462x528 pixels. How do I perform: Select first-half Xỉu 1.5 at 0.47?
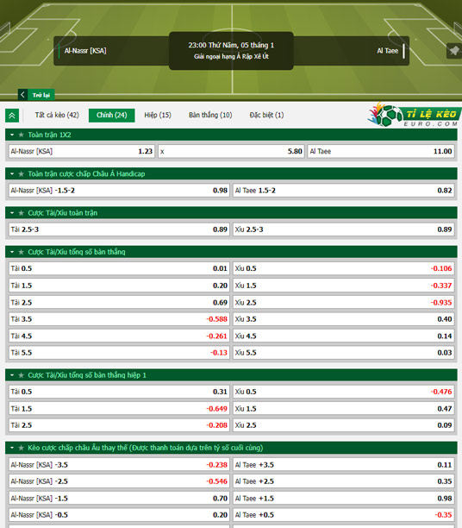[344, 408]
